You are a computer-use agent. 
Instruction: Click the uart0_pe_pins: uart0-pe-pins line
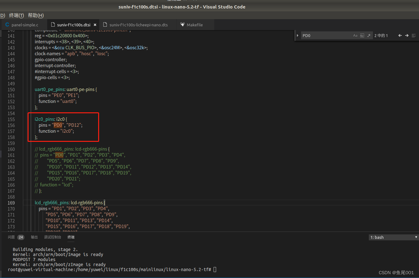[66, 89]
